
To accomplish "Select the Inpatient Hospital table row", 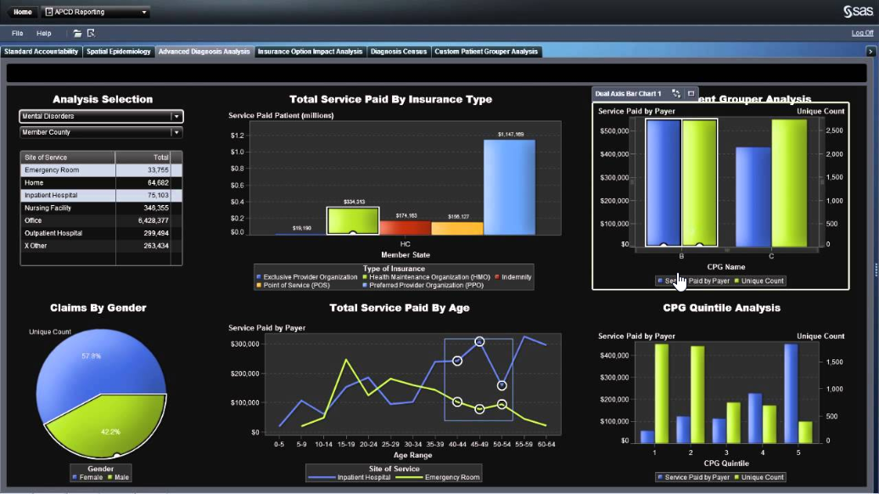I will click(x=100, y=195).
